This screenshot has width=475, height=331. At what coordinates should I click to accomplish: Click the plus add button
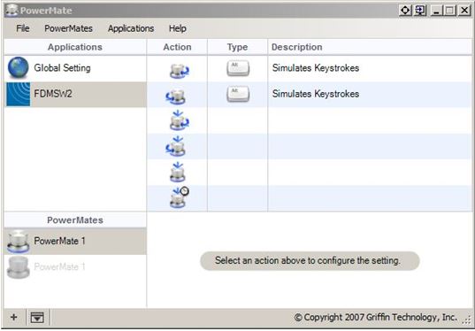click(13, 318)
